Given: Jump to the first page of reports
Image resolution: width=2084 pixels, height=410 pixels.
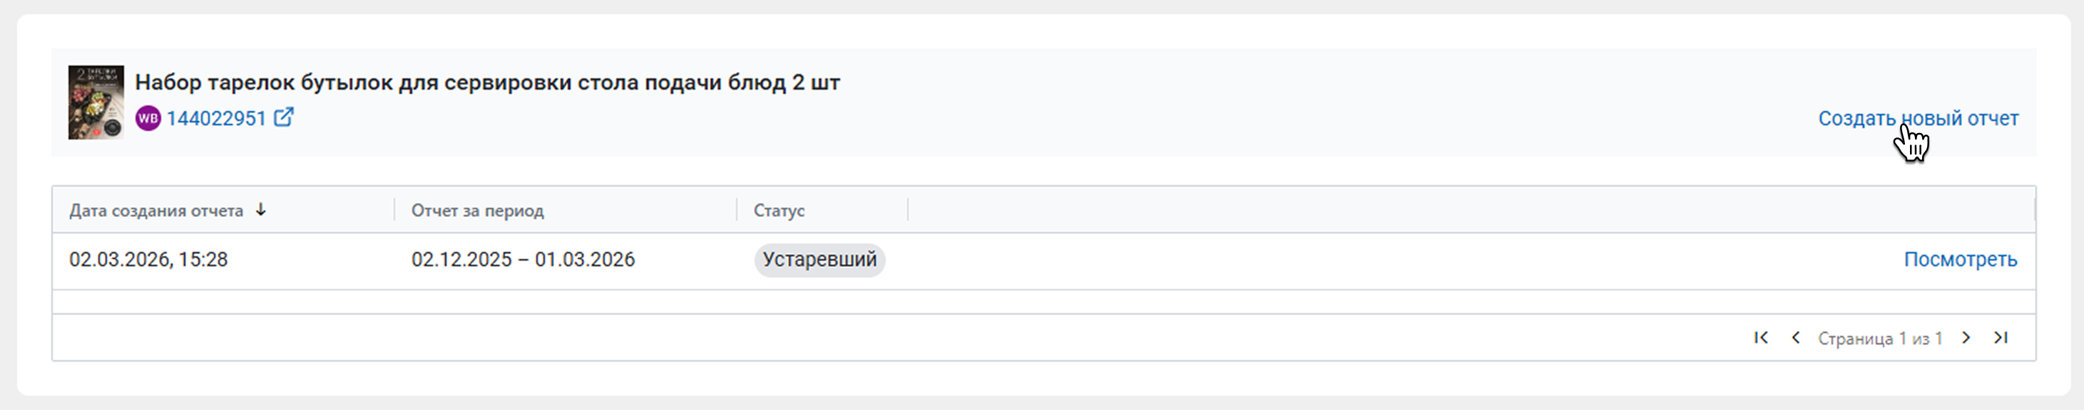Looking at the screenshot, I should coord(1760,338).
